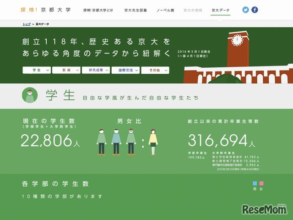Click the 現在の学生数 heading
The width and height of the screenshot is (293, 220).
click(x=49, y=121)
